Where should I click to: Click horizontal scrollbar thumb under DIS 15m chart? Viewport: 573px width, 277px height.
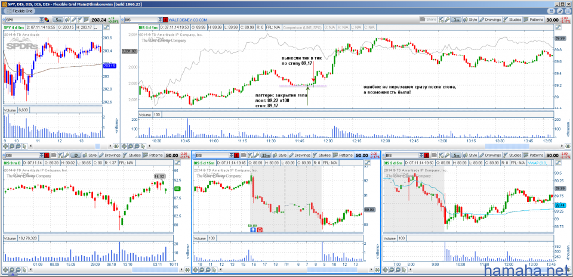point(332,270)
